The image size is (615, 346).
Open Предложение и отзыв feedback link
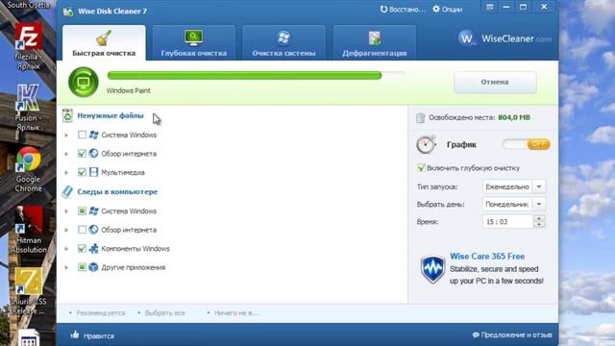(512, 334)
